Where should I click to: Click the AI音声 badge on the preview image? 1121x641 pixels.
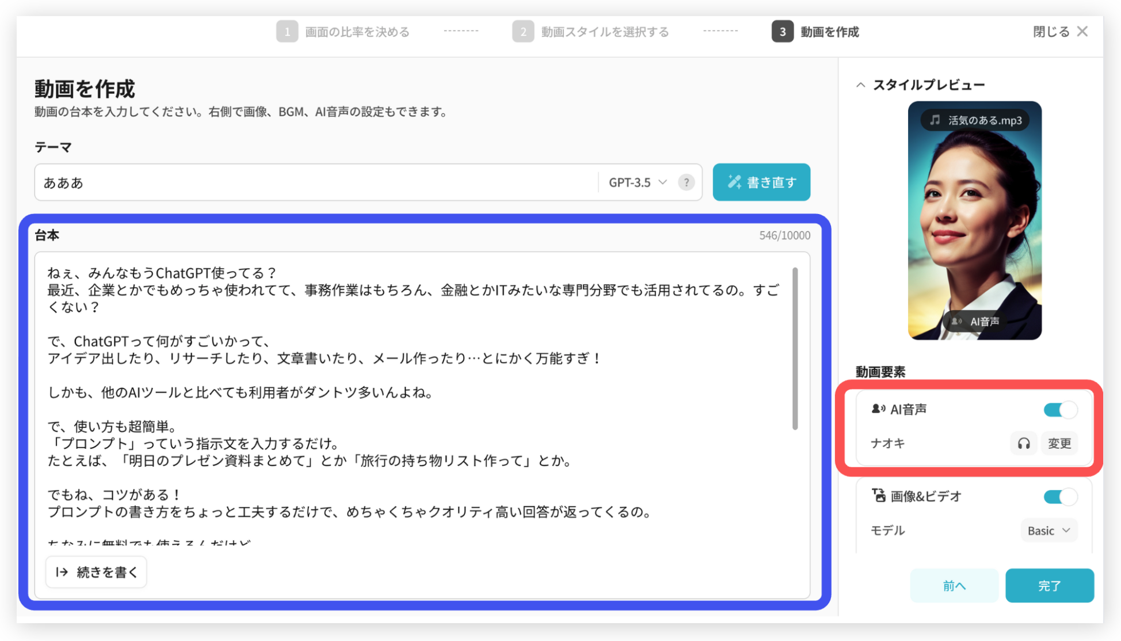pyautogui.click(x=975, y=321)
